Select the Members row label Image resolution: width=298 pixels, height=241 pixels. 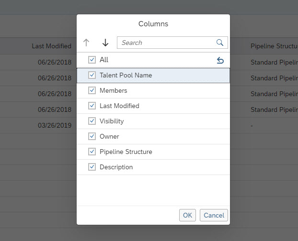pyautogui.click(x=113, y=90)
